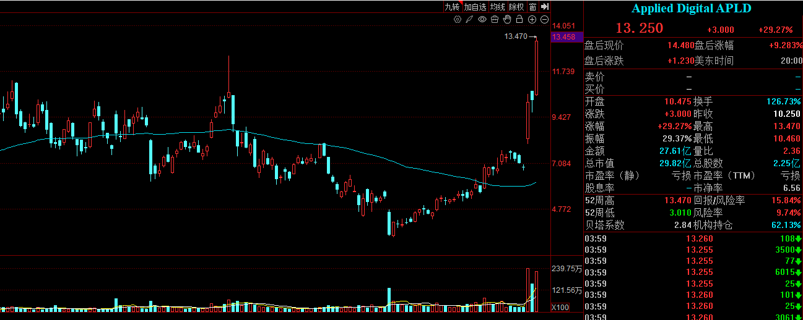
Task: Click the X100 volume multiplier label
Action: (x=560, y=307)
